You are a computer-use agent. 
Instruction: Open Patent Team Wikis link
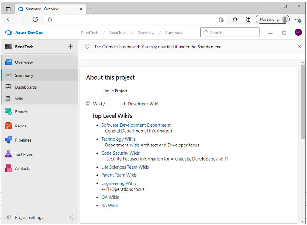(x=119, y=175)
